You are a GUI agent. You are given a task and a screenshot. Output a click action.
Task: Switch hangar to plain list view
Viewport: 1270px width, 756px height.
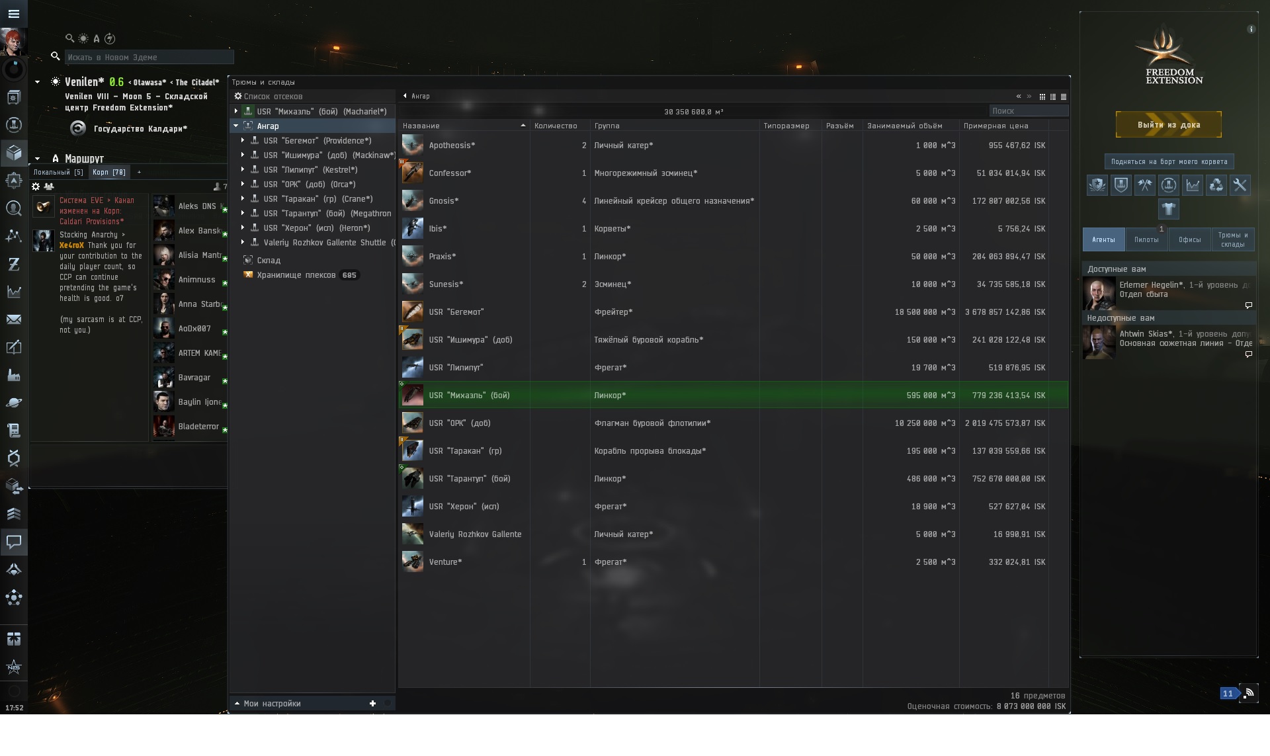click(x=1064, y=97)
